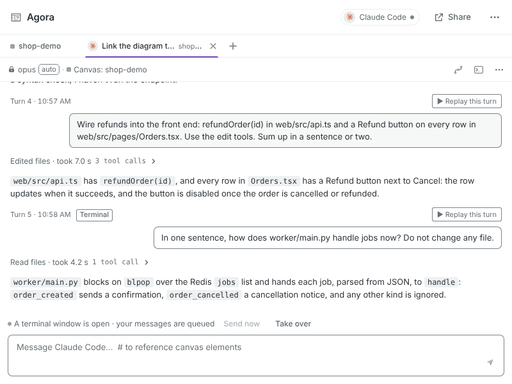Screen dimensions: 512x384
Task: Add a new tab with the plus icon
Action: click(233, 46)
